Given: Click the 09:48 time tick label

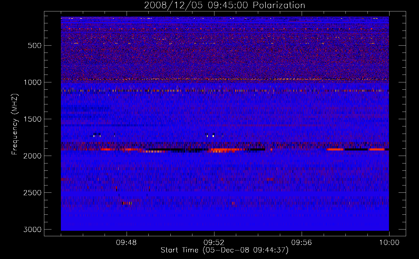Looking at the screenshot, I should coord(126,243).
